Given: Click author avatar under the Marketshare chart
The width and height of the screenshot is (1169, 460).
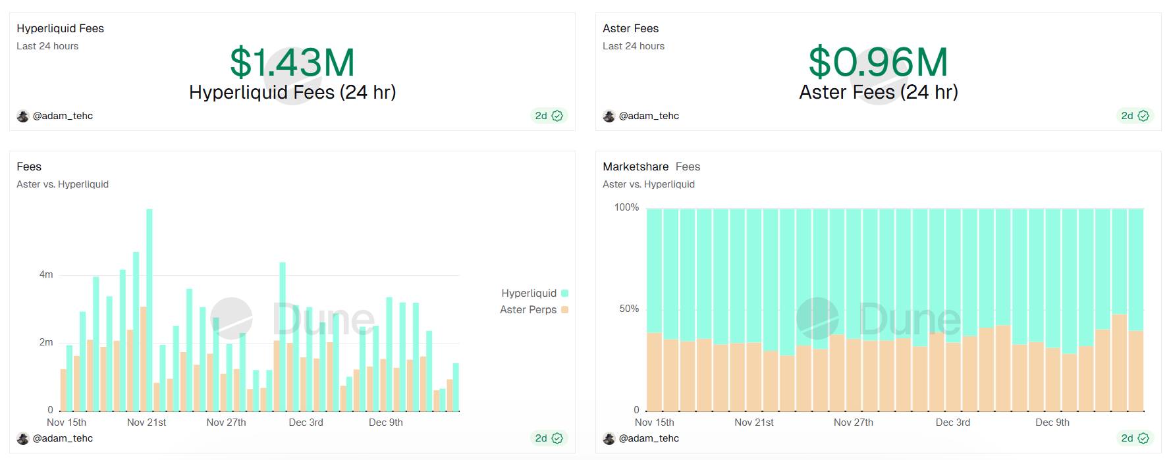Looking at the screenshot, I should [x=609, y=438].
